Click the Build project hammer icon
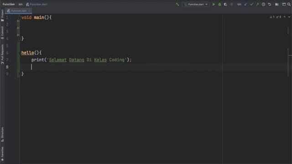Viewport: 292px width, 164px height. (177, 4)
